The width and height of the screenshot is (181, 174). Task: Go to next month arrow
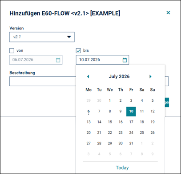click(150, 76)
